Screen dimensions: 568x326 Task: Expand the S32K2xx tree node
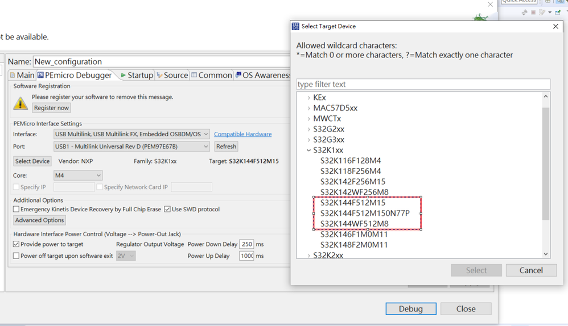pos(308,255)
